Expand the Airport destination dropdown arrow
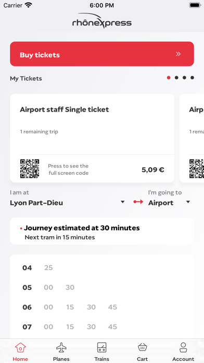This screenshot has height=363, width=204. [x=188, y=202]
